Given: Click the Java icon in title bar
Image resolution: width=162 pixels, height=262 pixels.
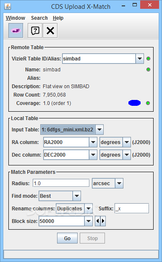Looking at the screenshot, I should click(x=8, y=7).
